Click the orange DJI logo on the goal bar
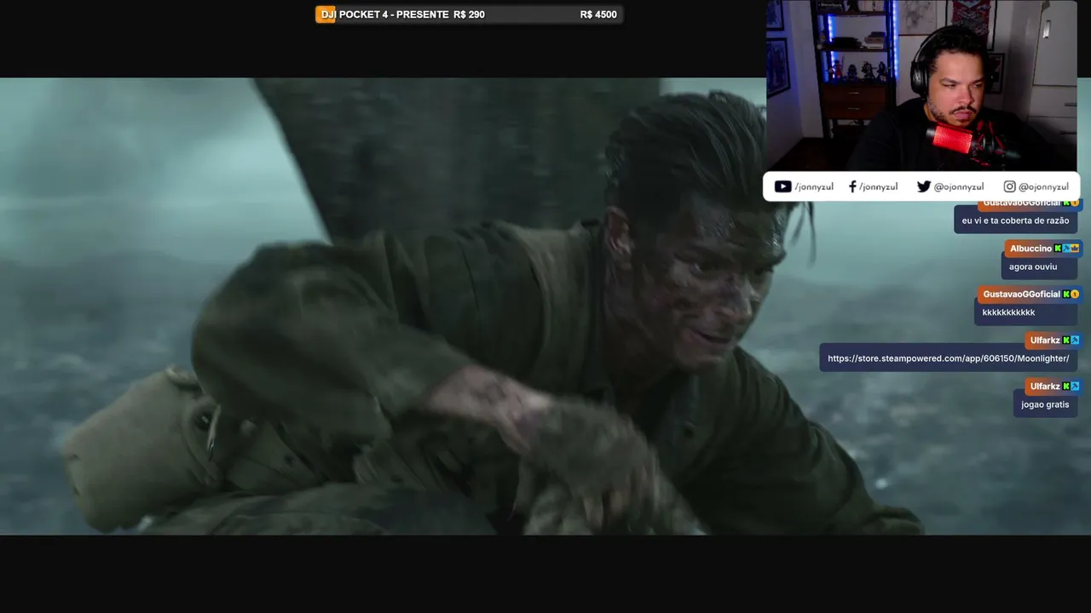The width and height of the screenshot is (1091, 613). click(x=326, y=14)
